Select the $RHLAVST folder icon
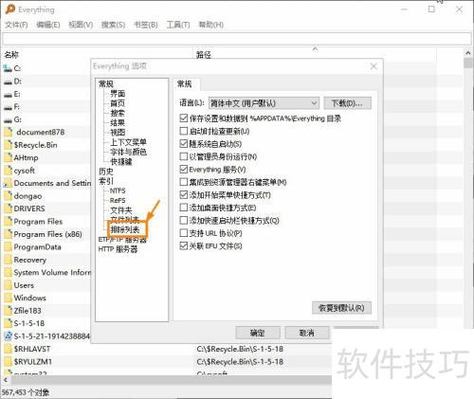This screenshot has width=474, height=399. (9, 349)
